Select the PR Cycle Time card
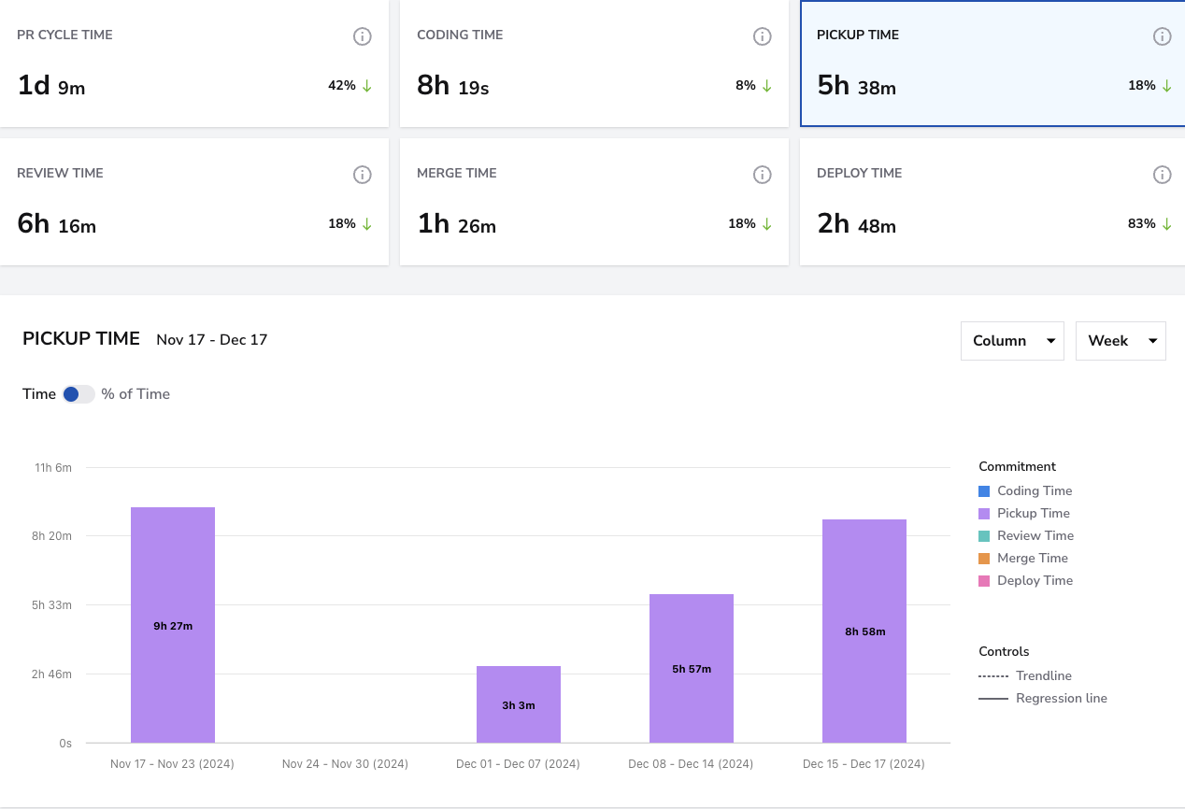 (x=194, y=64)
